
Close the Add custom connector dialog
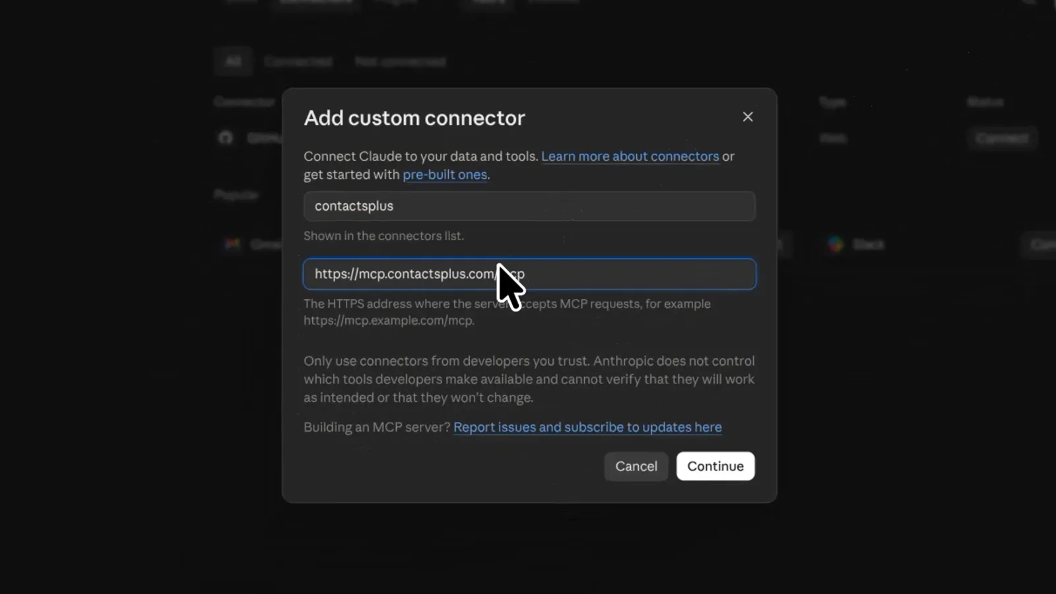point(747,117)
